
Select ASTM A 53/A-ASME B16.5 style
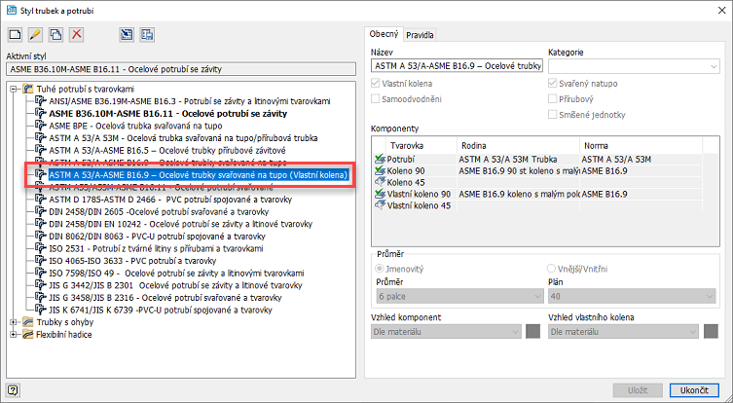[167, 151]
